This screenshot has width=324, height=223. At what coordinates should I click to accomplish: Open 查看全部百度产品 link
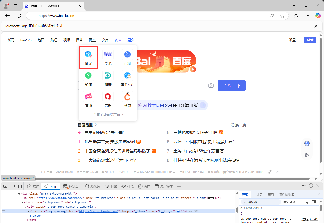108,114
